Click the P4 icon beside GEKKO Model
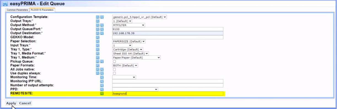 98,37
